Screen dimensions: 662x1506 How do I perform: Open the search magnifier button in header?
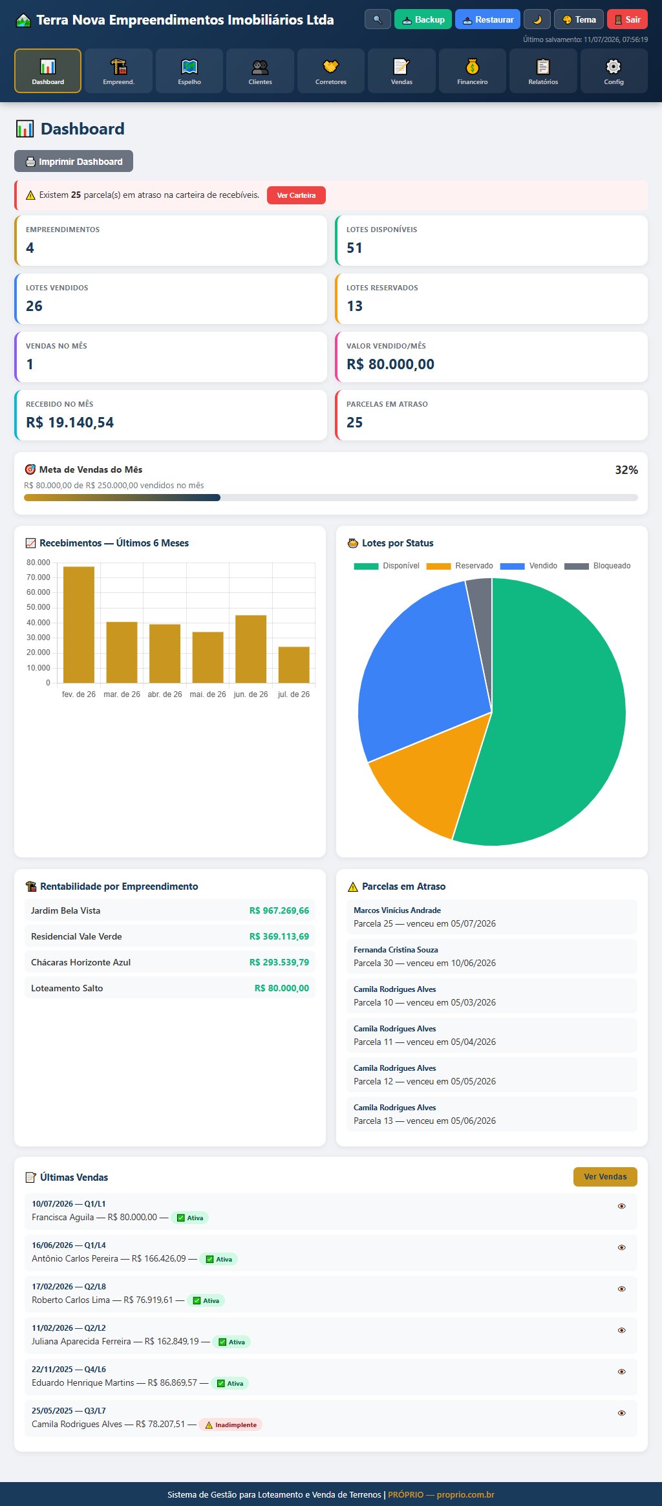tap(378, 19)
